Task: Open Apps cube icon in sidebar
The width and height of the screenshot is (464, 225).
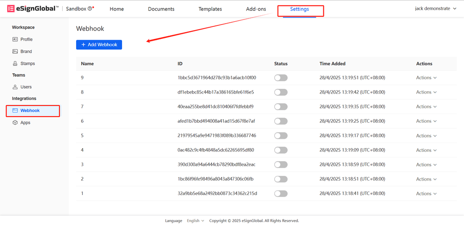Action: click(15, 123)
